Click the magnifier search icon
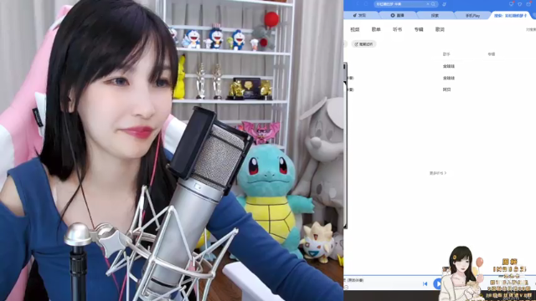The image size is (536, 301). tap(433, 4)
